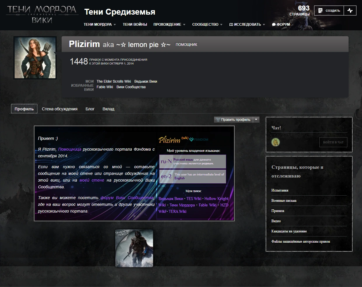Open the Править профиль dropdown arrow
Image resolution: width=362 pixels, height=287 pixels.
point(256,119)
